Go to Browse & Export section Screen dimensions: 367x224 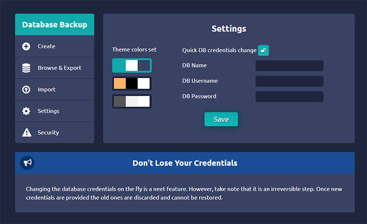coord(59,68)
